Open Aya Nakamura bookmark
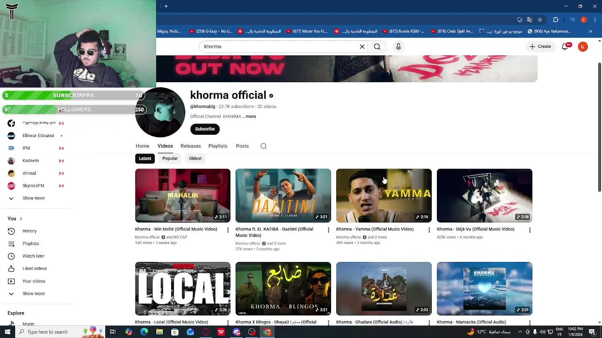602x338 pixels. [550, 31]
